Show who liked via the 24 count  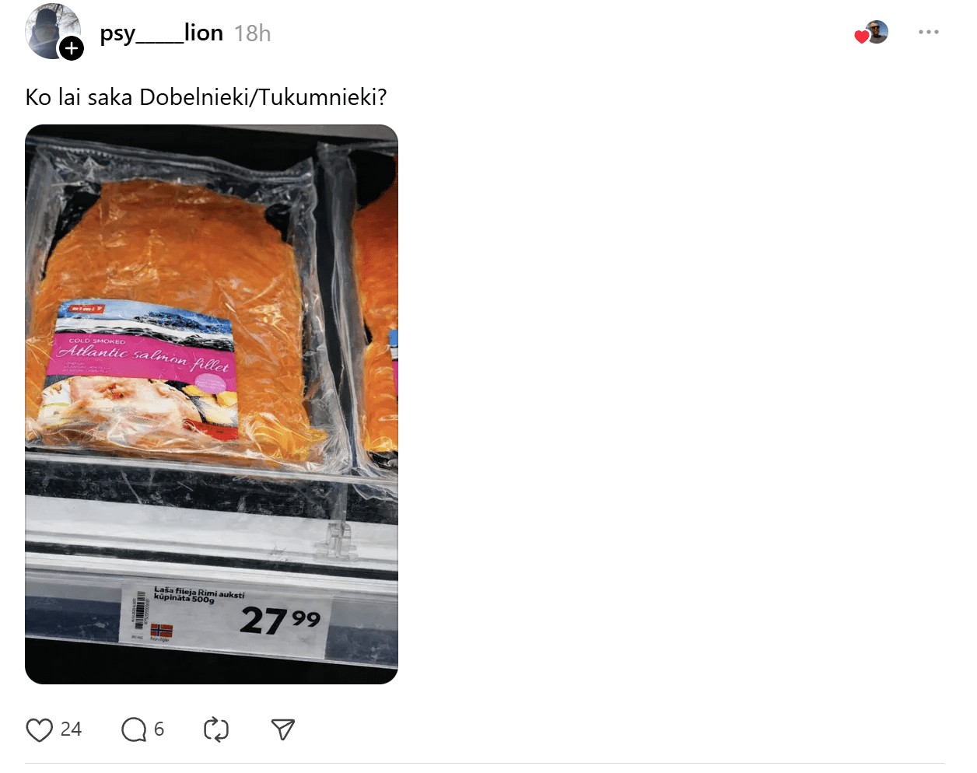pyautogui.click(x=71, y=729)
